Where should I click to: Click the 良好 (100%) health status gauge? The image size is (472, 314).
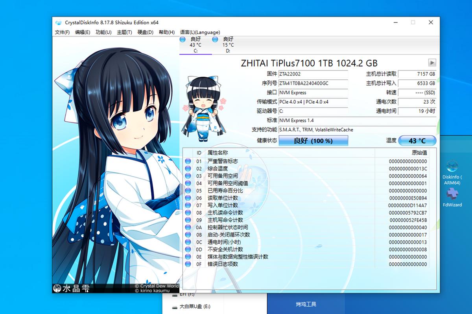click(x=313, y=141)
